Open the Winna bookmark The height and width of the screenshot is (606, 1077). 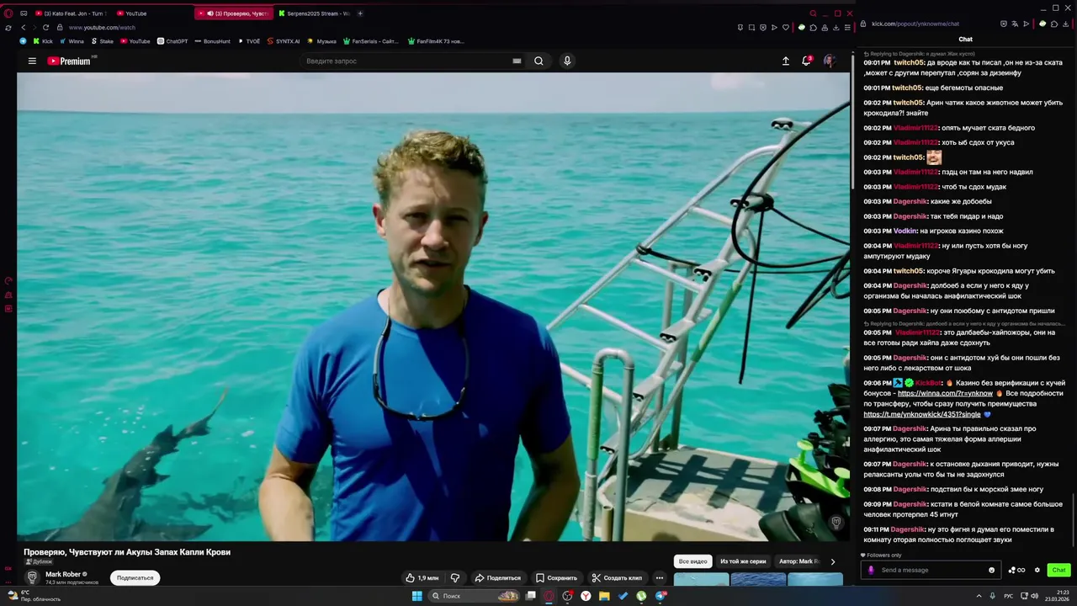71,40
